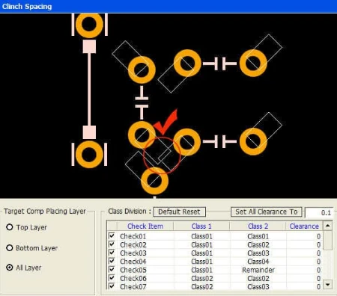Click the Class 2 cell of Check02
Image resolution: width=337 pixels, height=296 pixels.
pos(258,245)
